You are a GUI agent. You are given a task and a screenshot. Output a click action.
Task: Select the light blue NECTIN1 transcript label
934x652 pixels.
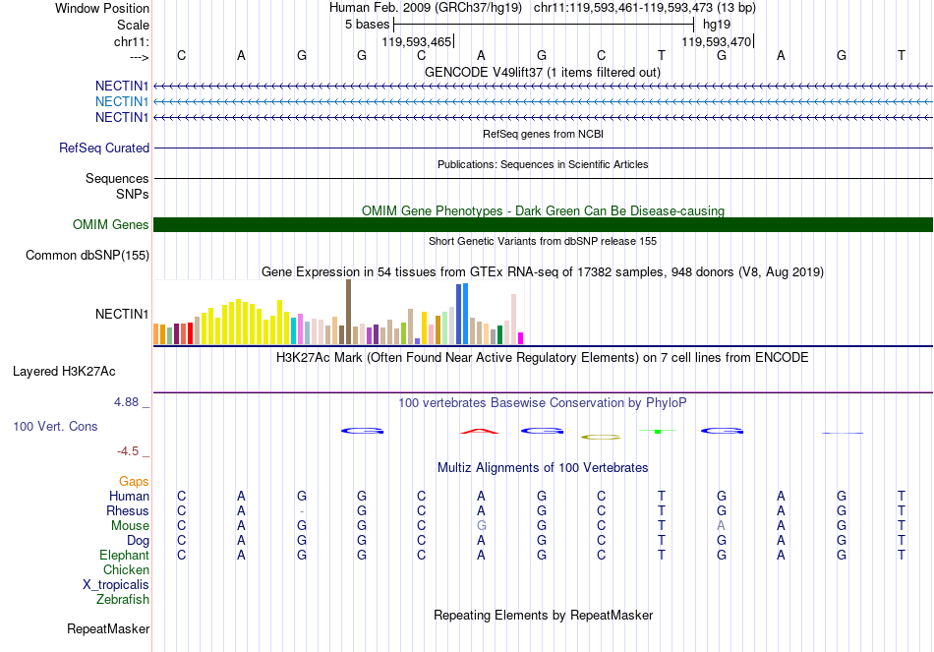click(122, 101)
